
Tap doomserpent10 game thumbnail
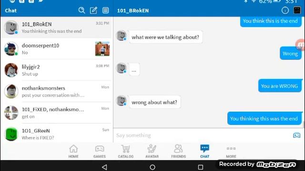[102, 48]
